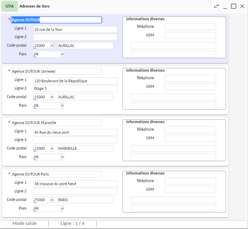Click the Ligne : 1 / 4 indicator
Image resolution: width=248 pixels, height=229 pixels.
pos(72,223)
